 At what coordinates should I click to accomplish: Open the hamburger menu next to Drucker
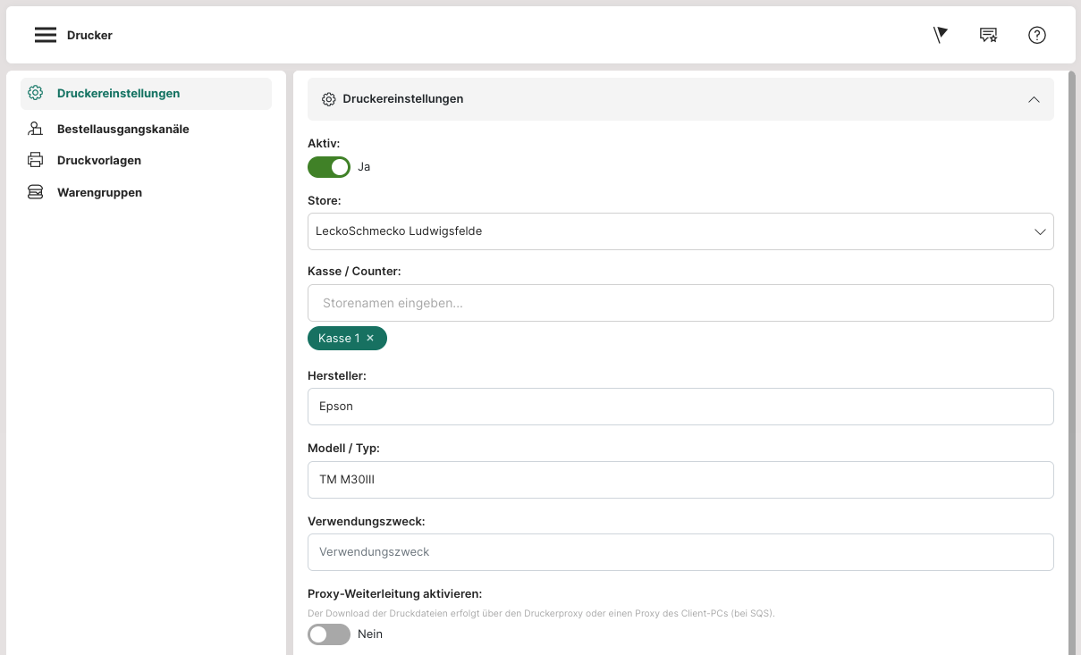pos(46,35)
